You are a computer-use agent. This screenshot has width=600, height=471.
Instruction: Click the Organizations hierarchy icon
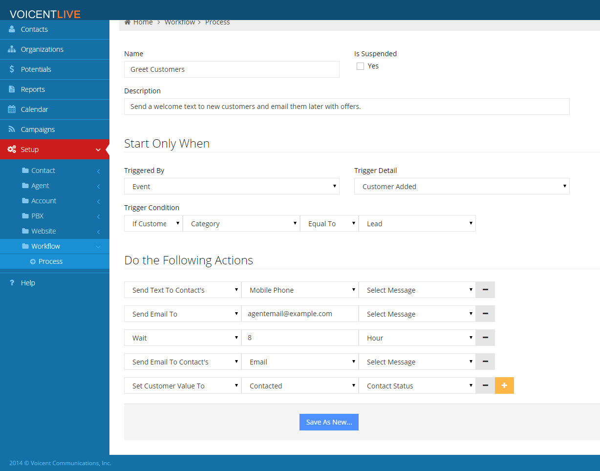12,49
